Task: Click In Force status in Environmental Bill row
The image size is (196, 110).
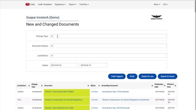Action: (x=94, y=92)
